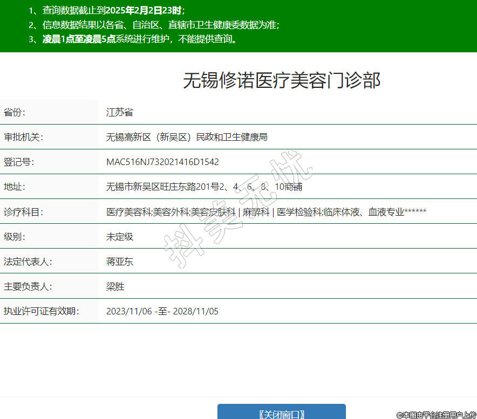Viewport: 477px width, 419px height.
Task: Click the registration number MAC516NJ732021416D1542
Action: [x=162, y=162]
